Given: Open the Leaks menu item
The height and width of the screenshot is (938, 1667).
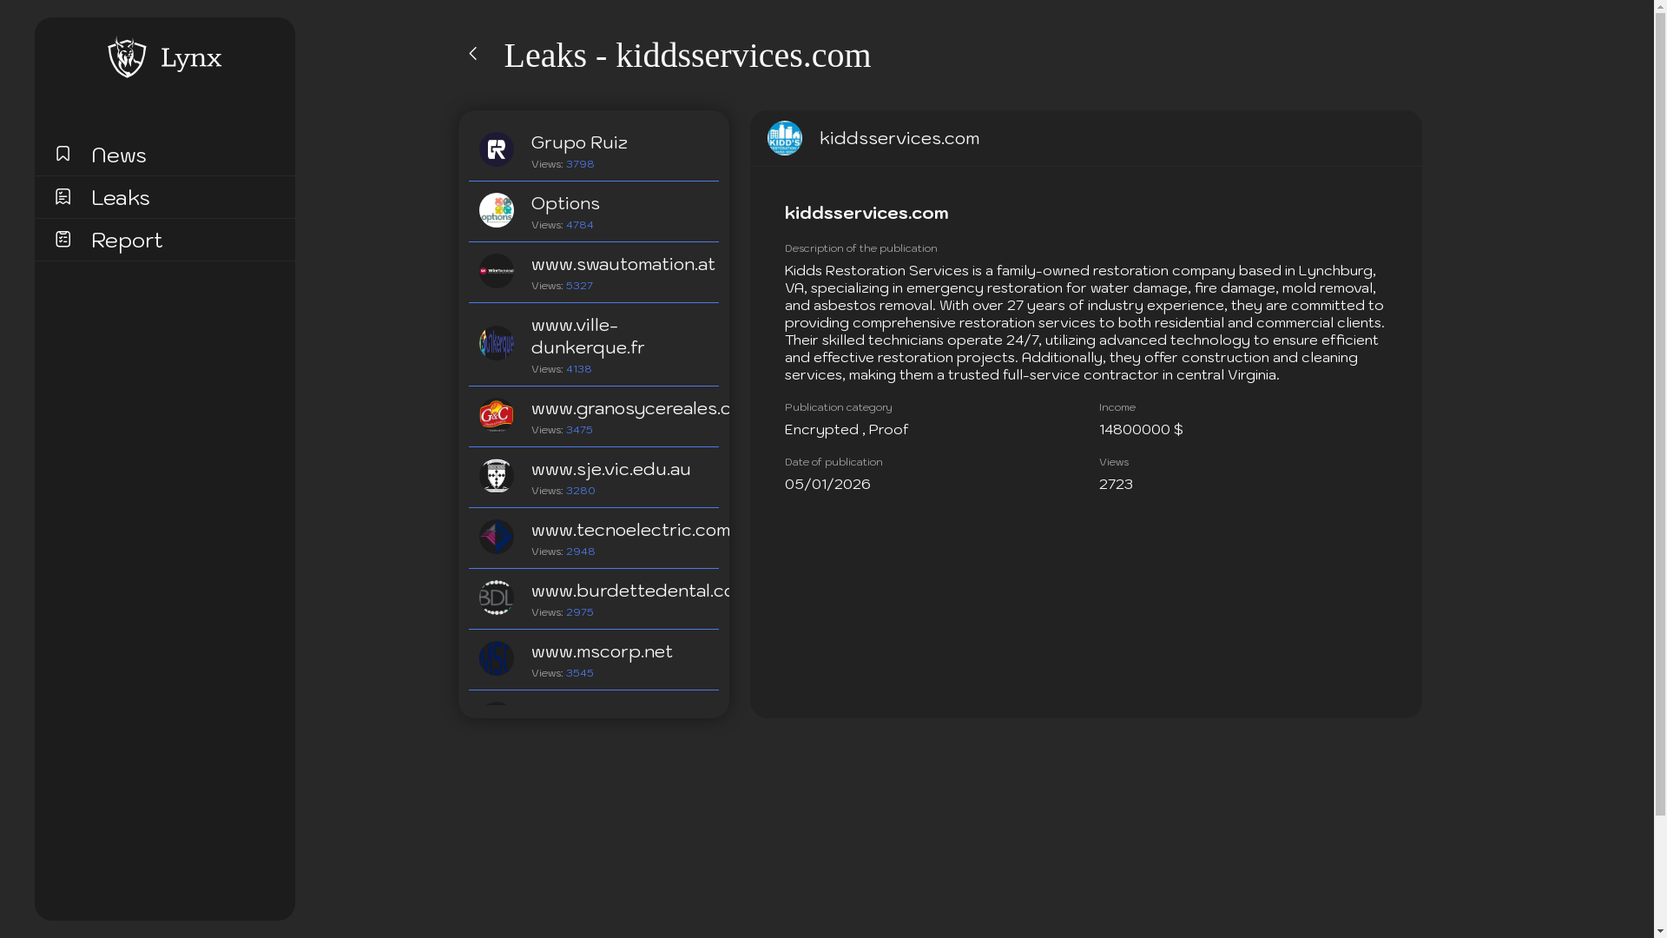Looking at the screenshot, I should coord(121,198).
